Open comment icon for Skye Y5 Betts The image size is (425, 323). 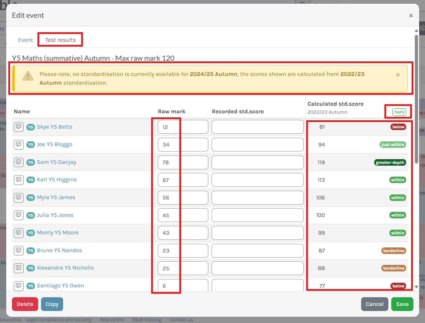coord(19,127)
